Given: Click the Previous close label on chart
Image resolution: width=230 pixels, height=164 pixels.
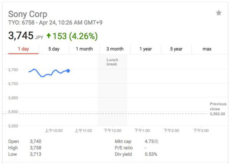Looking at the screenshot, I should pos(218,106).
